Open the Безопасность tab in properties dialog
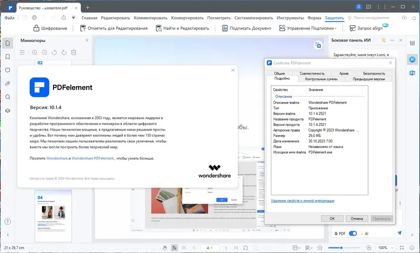 [x=374, y=73]
